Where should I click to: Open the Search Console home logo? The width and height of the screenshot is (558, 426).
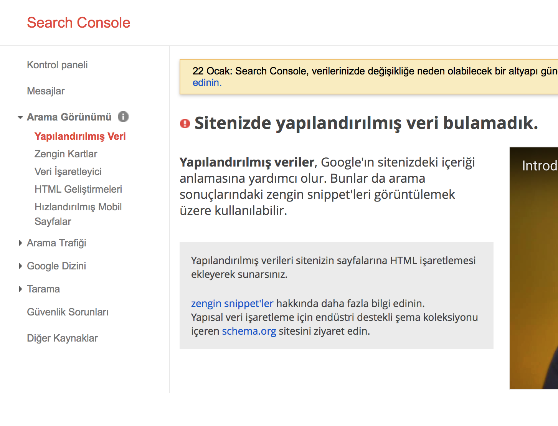(x=79, y=23)
